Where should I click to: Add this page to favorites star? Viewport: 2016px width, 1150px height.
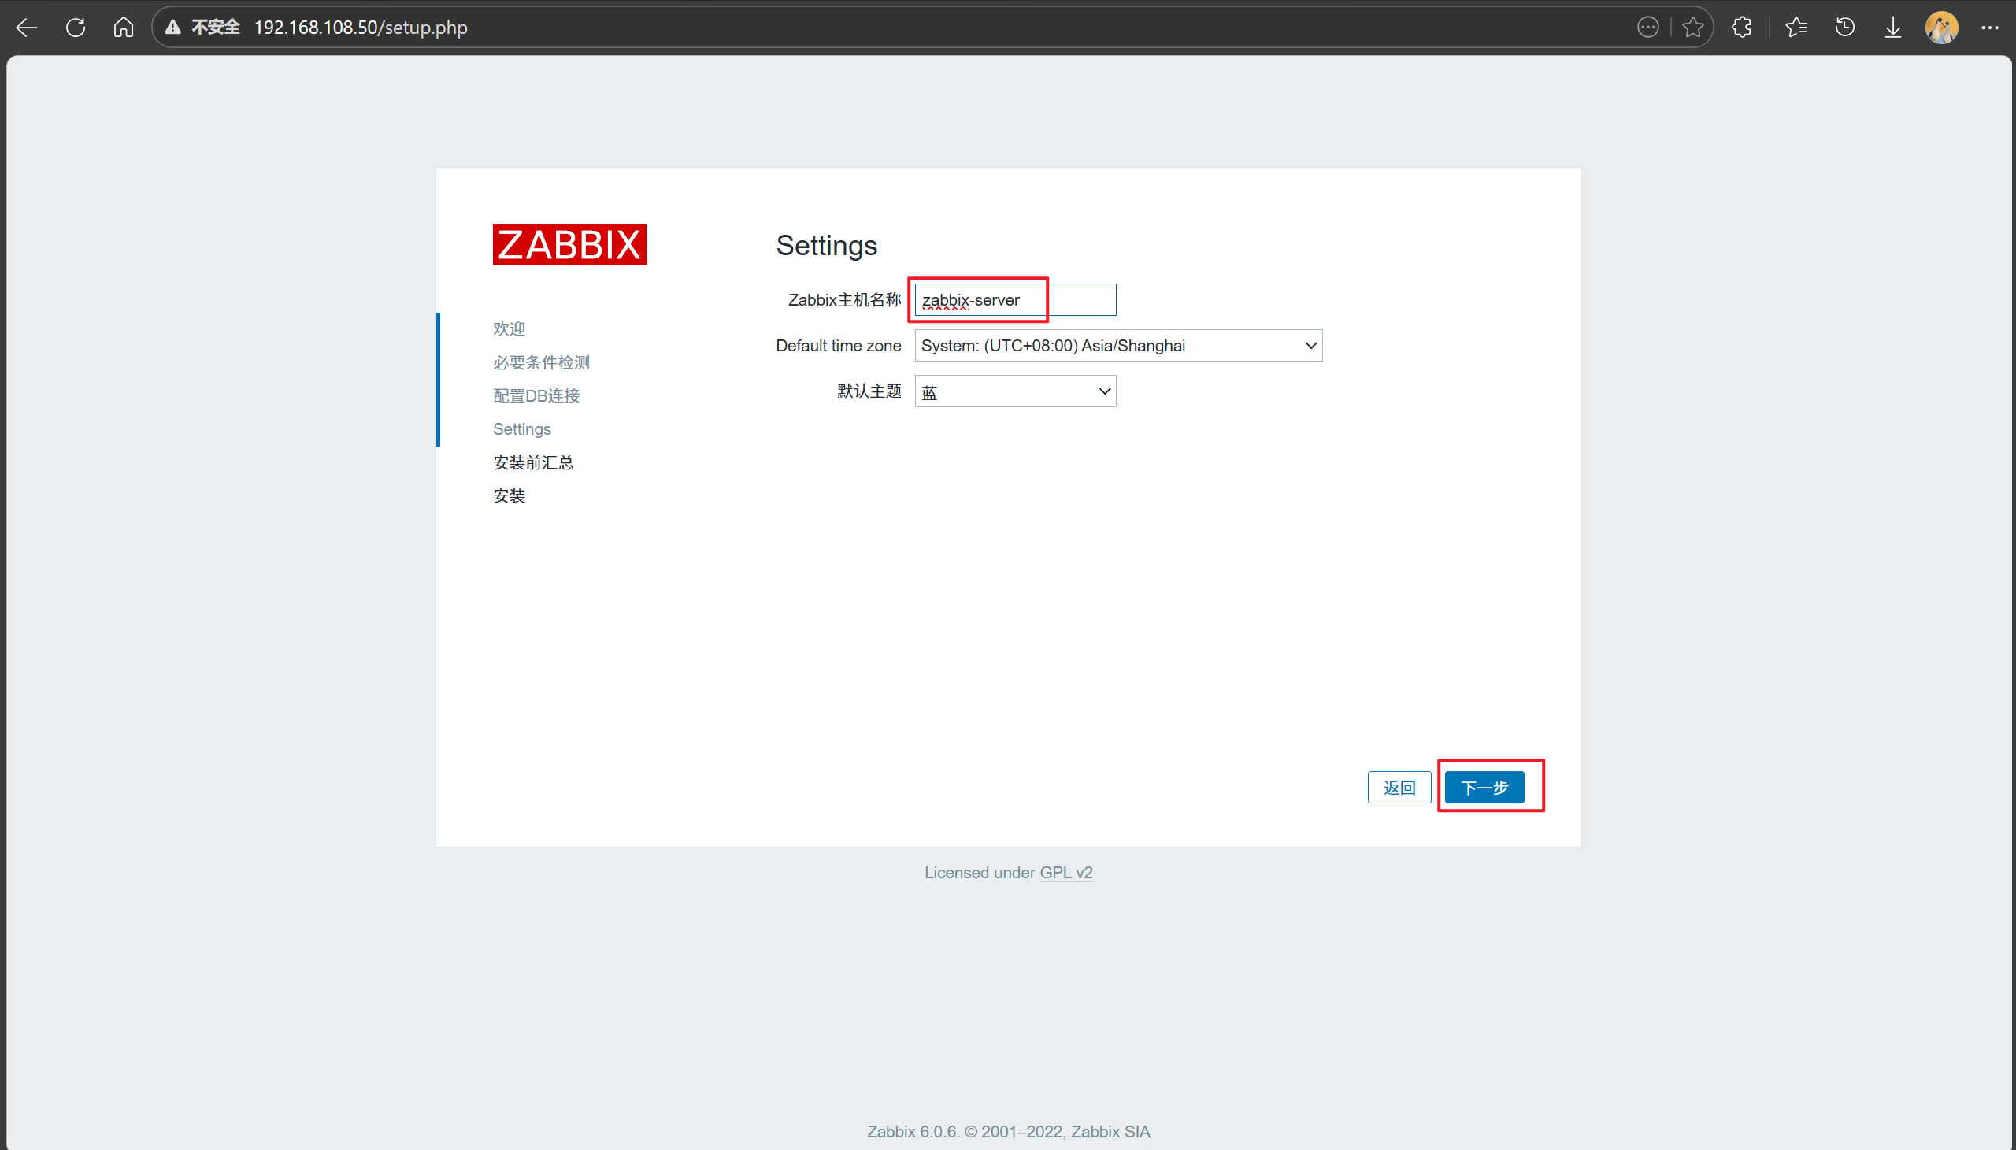pos(1692,28)
